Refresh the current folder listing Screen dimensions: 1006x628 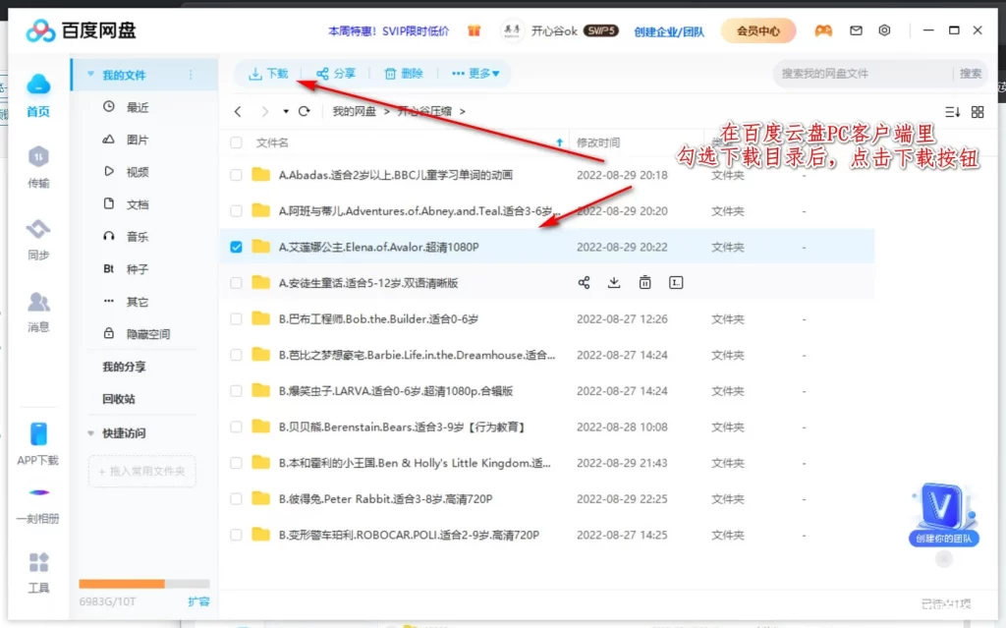tap(305, 111)
